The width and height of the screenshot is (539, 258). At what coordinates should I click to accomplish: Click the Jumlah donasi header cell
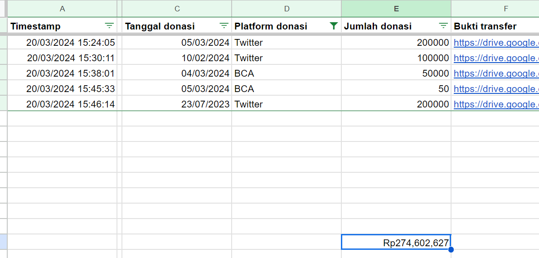[396, 26]
